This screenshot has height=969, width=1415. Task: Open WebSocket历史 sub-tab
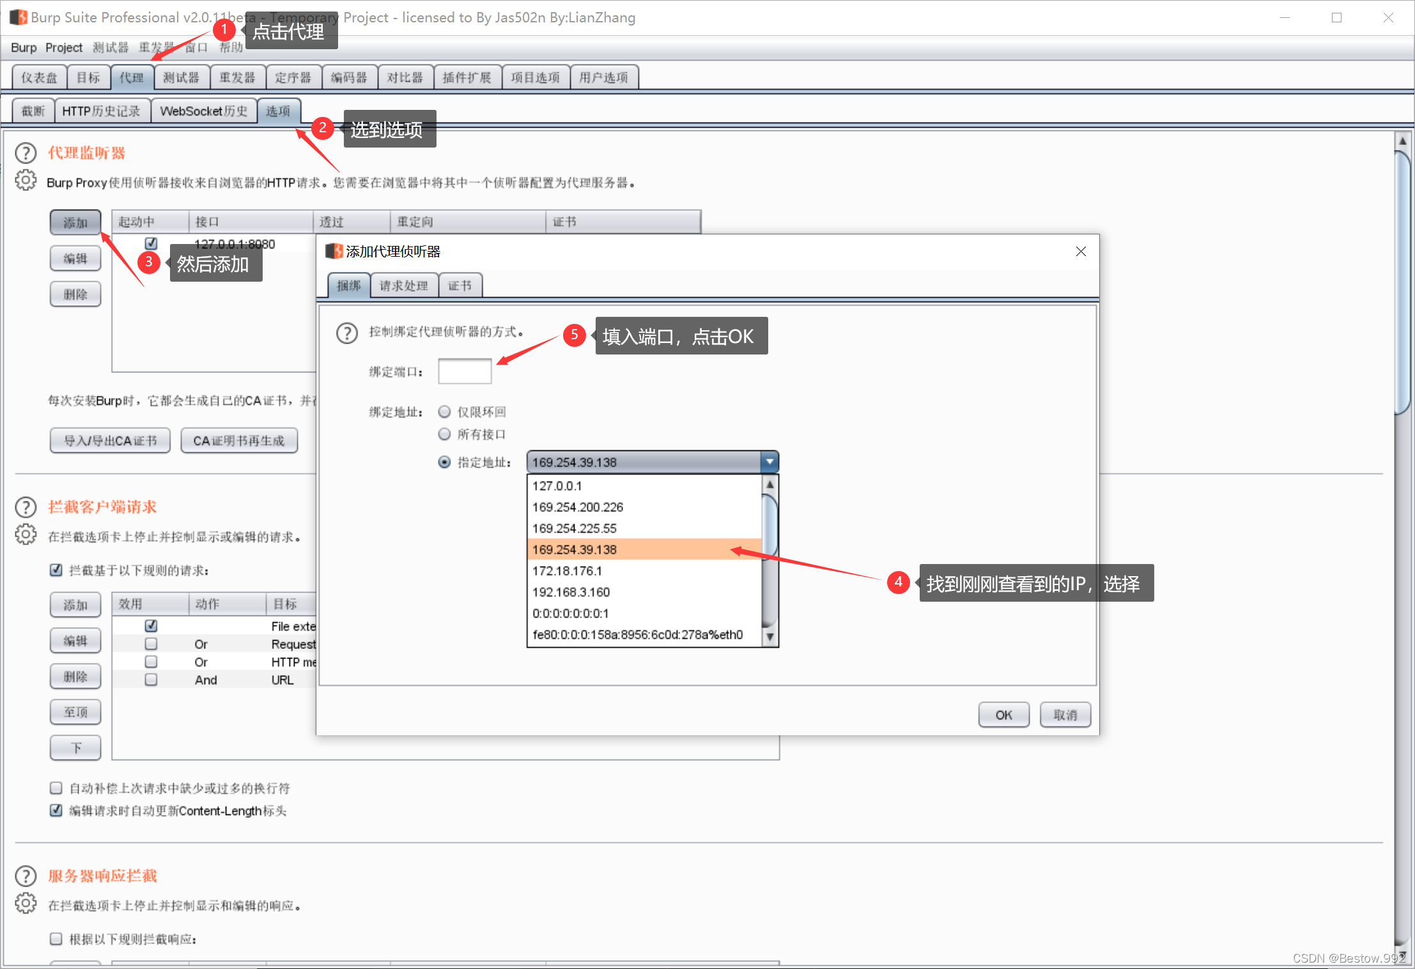point(203,111)
